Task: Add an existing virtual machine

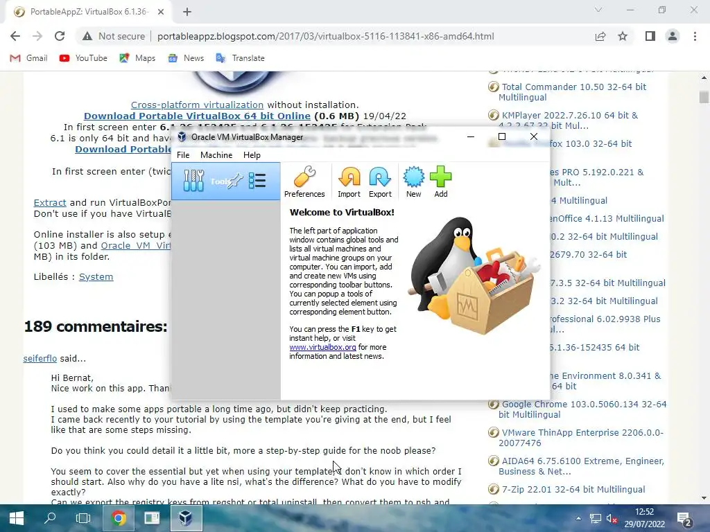Action: pyautogui.click(x=440, y=182)
